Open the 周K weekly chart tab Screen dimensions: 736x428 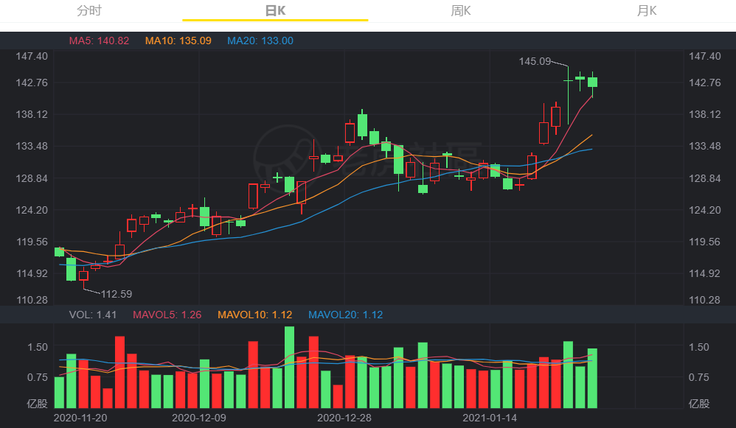click(x=460, y=10)
